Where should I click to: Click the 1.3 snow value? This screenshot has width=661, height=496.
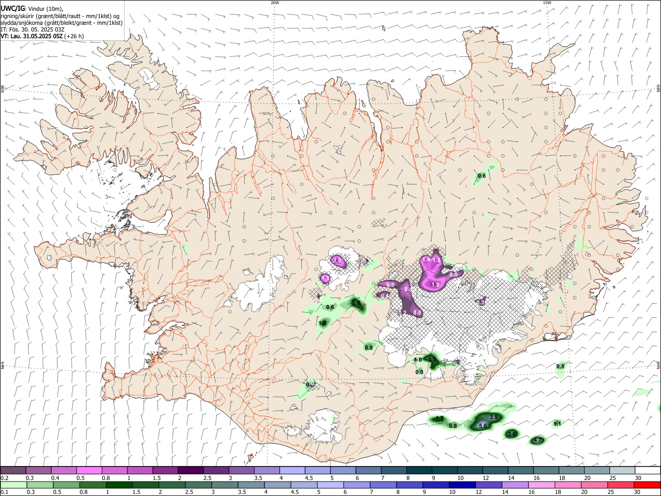click(x=436, y=260)
